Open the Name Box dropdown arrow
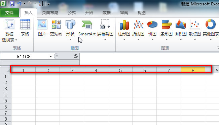This screenshot has width=219, height=125. pyautogui.click(x=50, y=57)
